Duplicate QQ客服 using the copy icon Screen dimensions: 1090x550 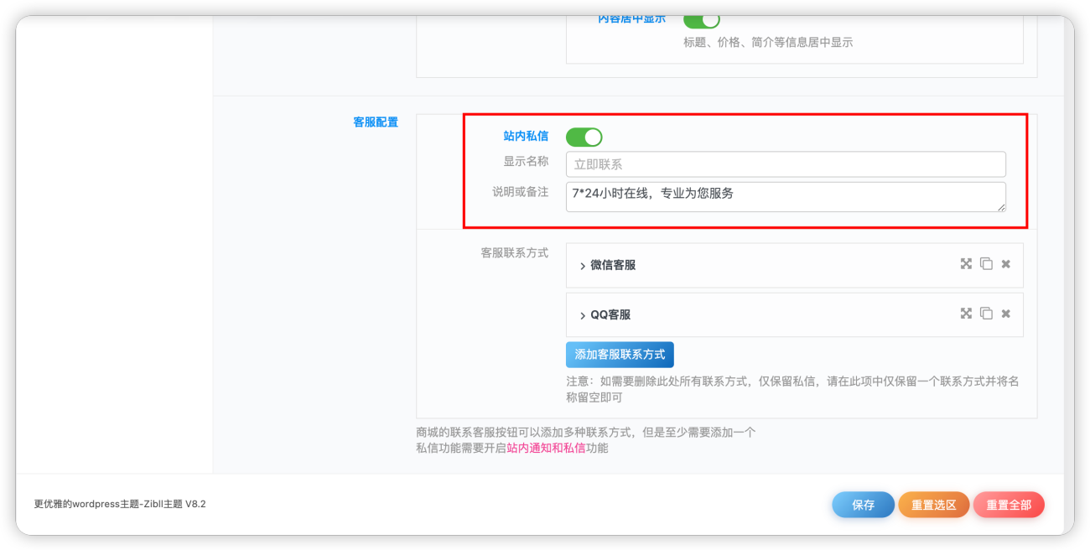click(986, 313)
